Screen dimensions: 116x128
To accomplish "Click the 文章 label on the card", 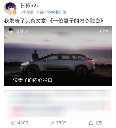I will 105,31.
